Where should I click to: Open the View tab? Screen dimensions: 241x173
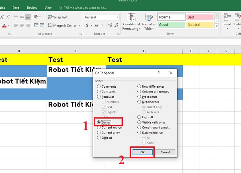click(48, 8)
